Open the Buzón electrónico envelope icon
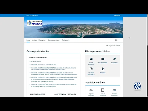This screenshot has height=111, width=148. tap(91, 59)
